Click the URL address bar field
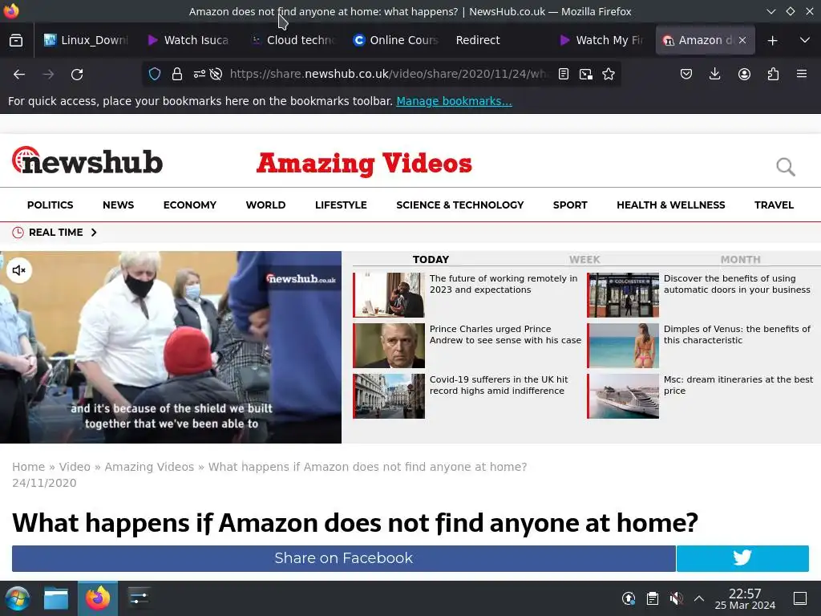The height and width of the screenshot is (616, 821). point(387,75)
